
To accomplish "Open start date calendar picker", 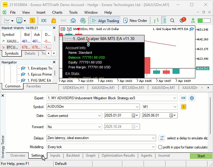I will (x=135, y=115).
